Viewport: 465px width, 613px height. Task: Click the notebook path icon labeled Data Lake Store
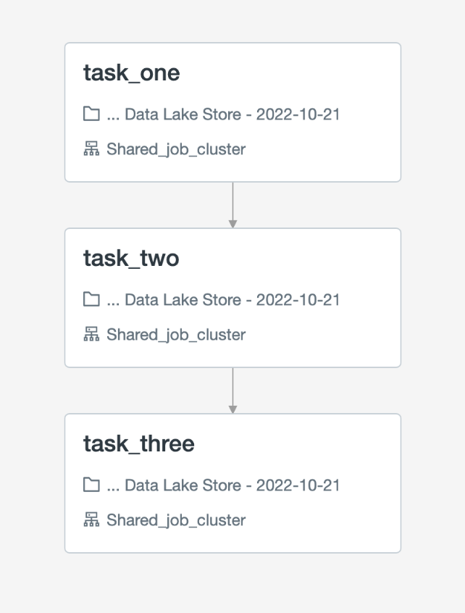point(91,114)
